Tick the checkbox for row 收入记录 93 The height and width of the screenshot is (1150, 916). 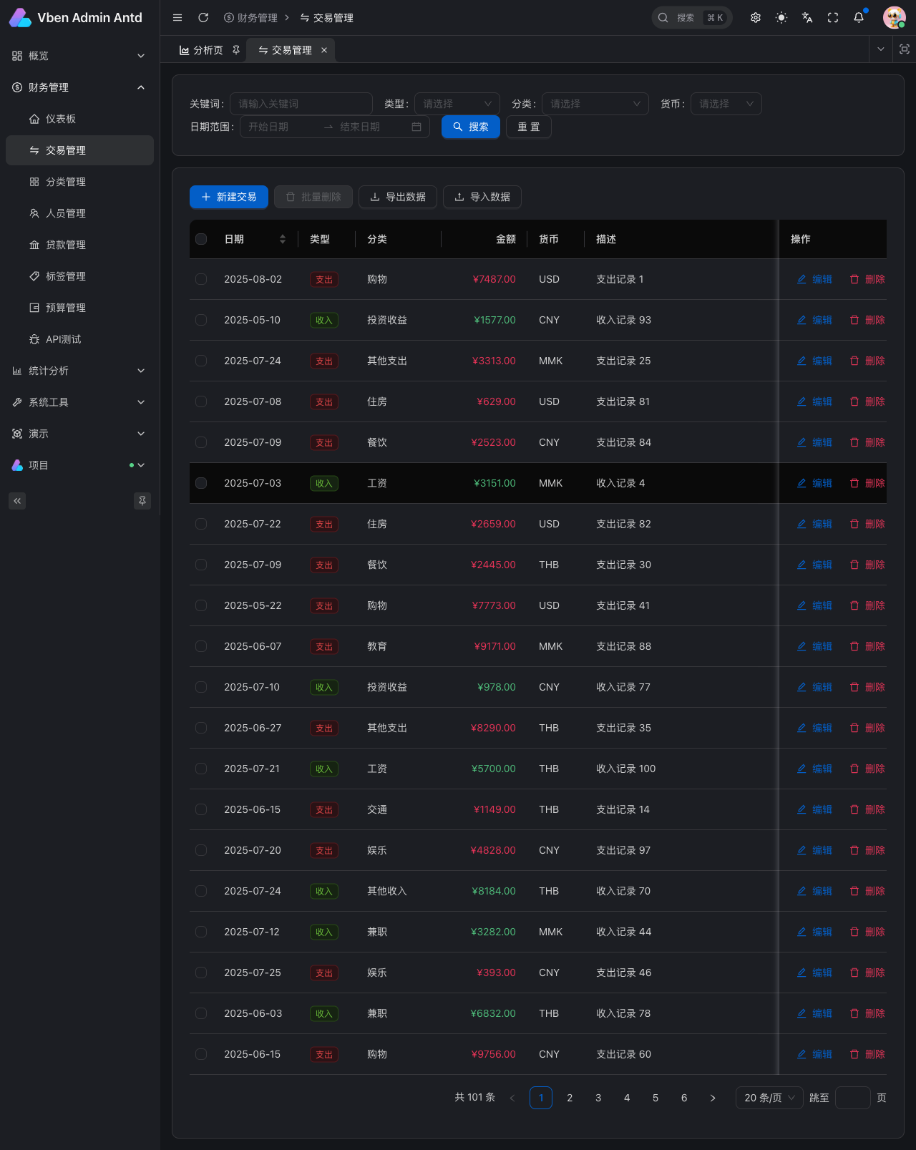pyautogui.click(x=201, y=320)
